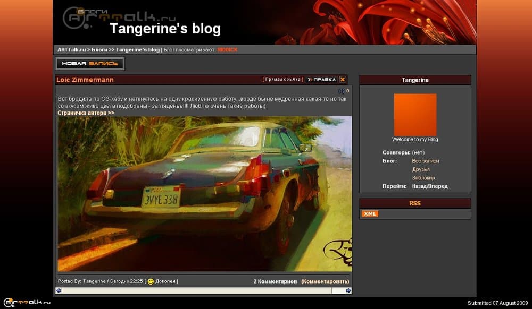Open the Все записи blog link
This screenshot has height=309, width=532.
click(426, 161)
